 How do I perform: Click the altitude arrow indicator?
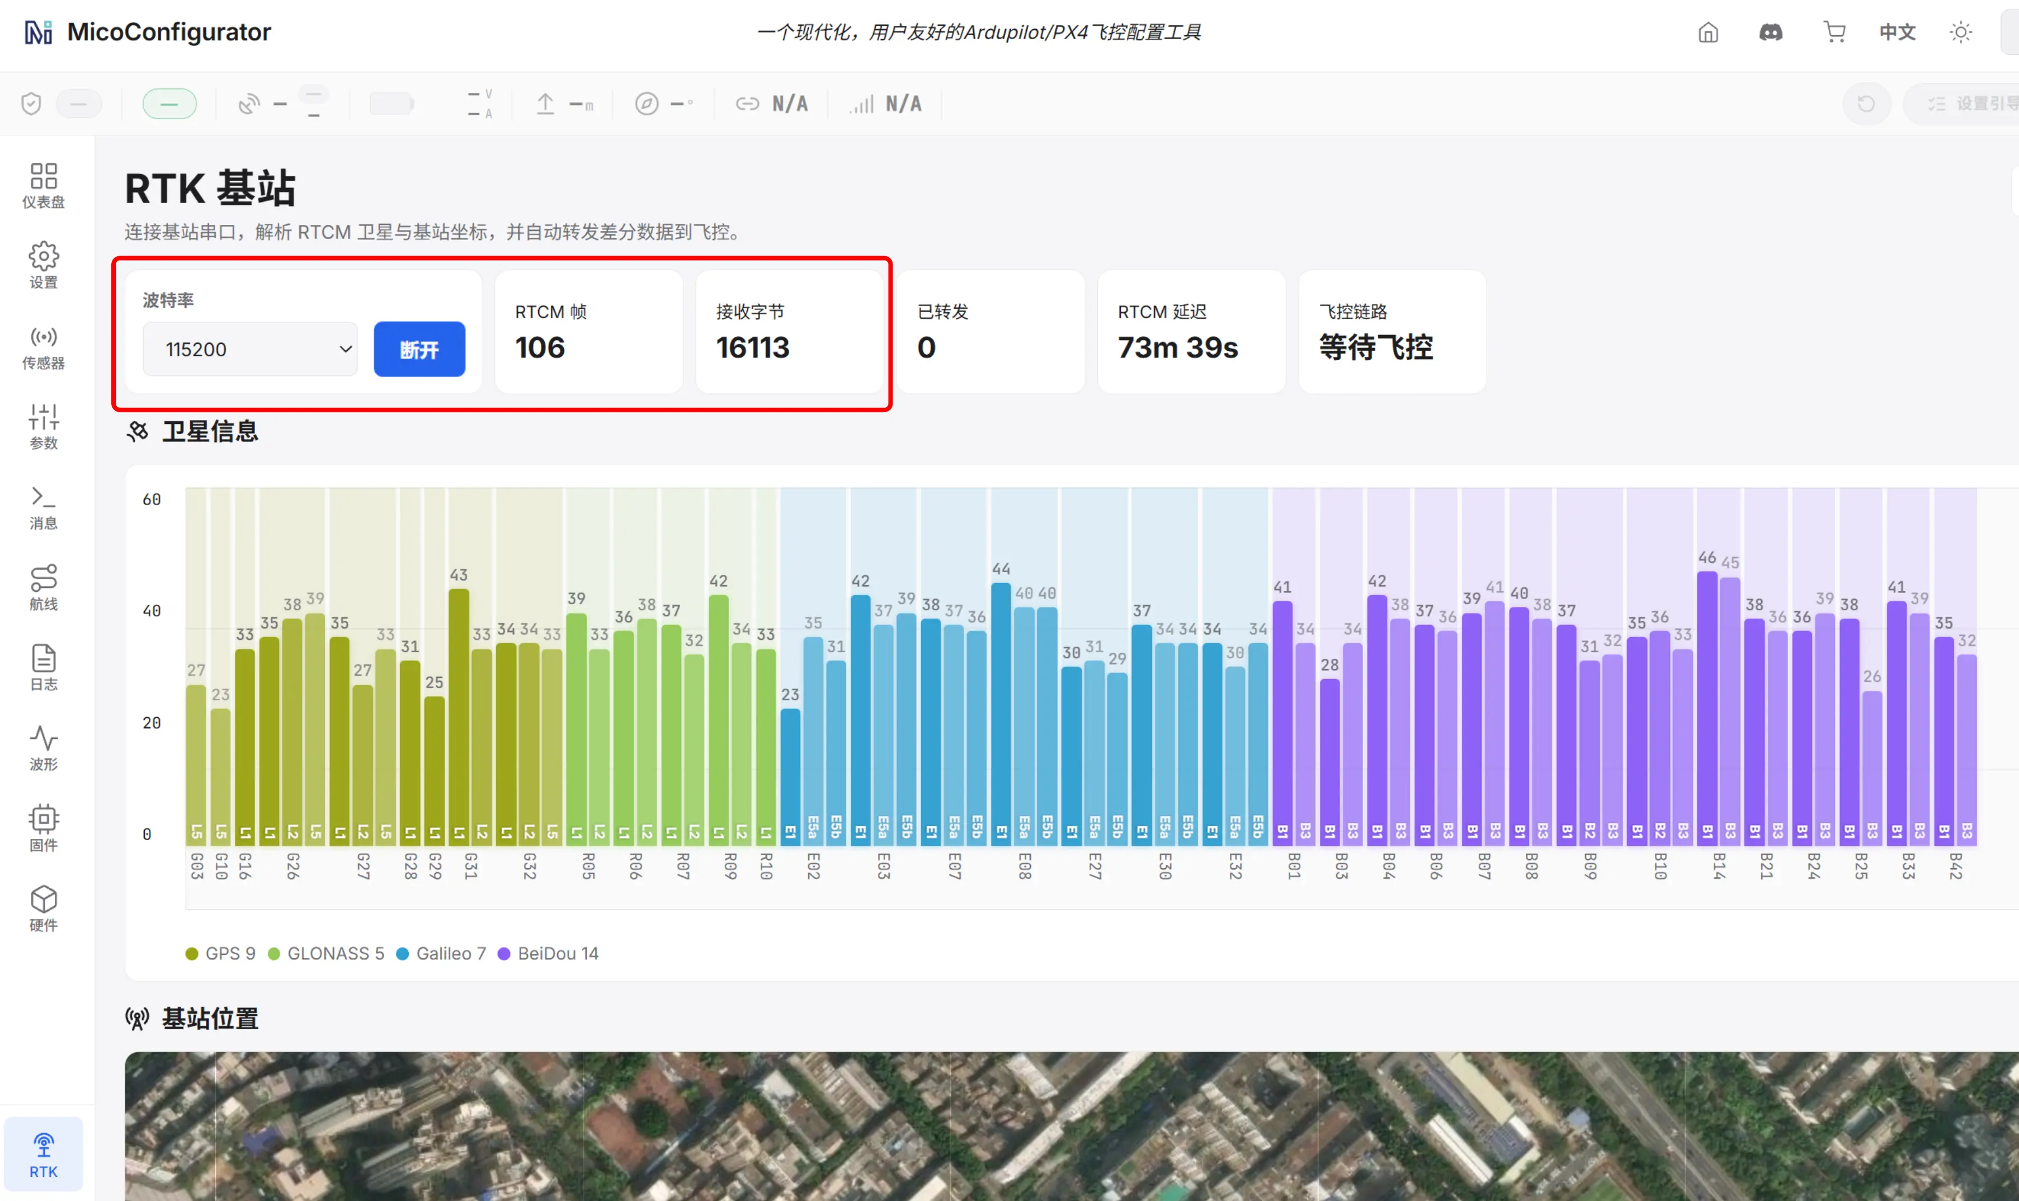[565, 103]
